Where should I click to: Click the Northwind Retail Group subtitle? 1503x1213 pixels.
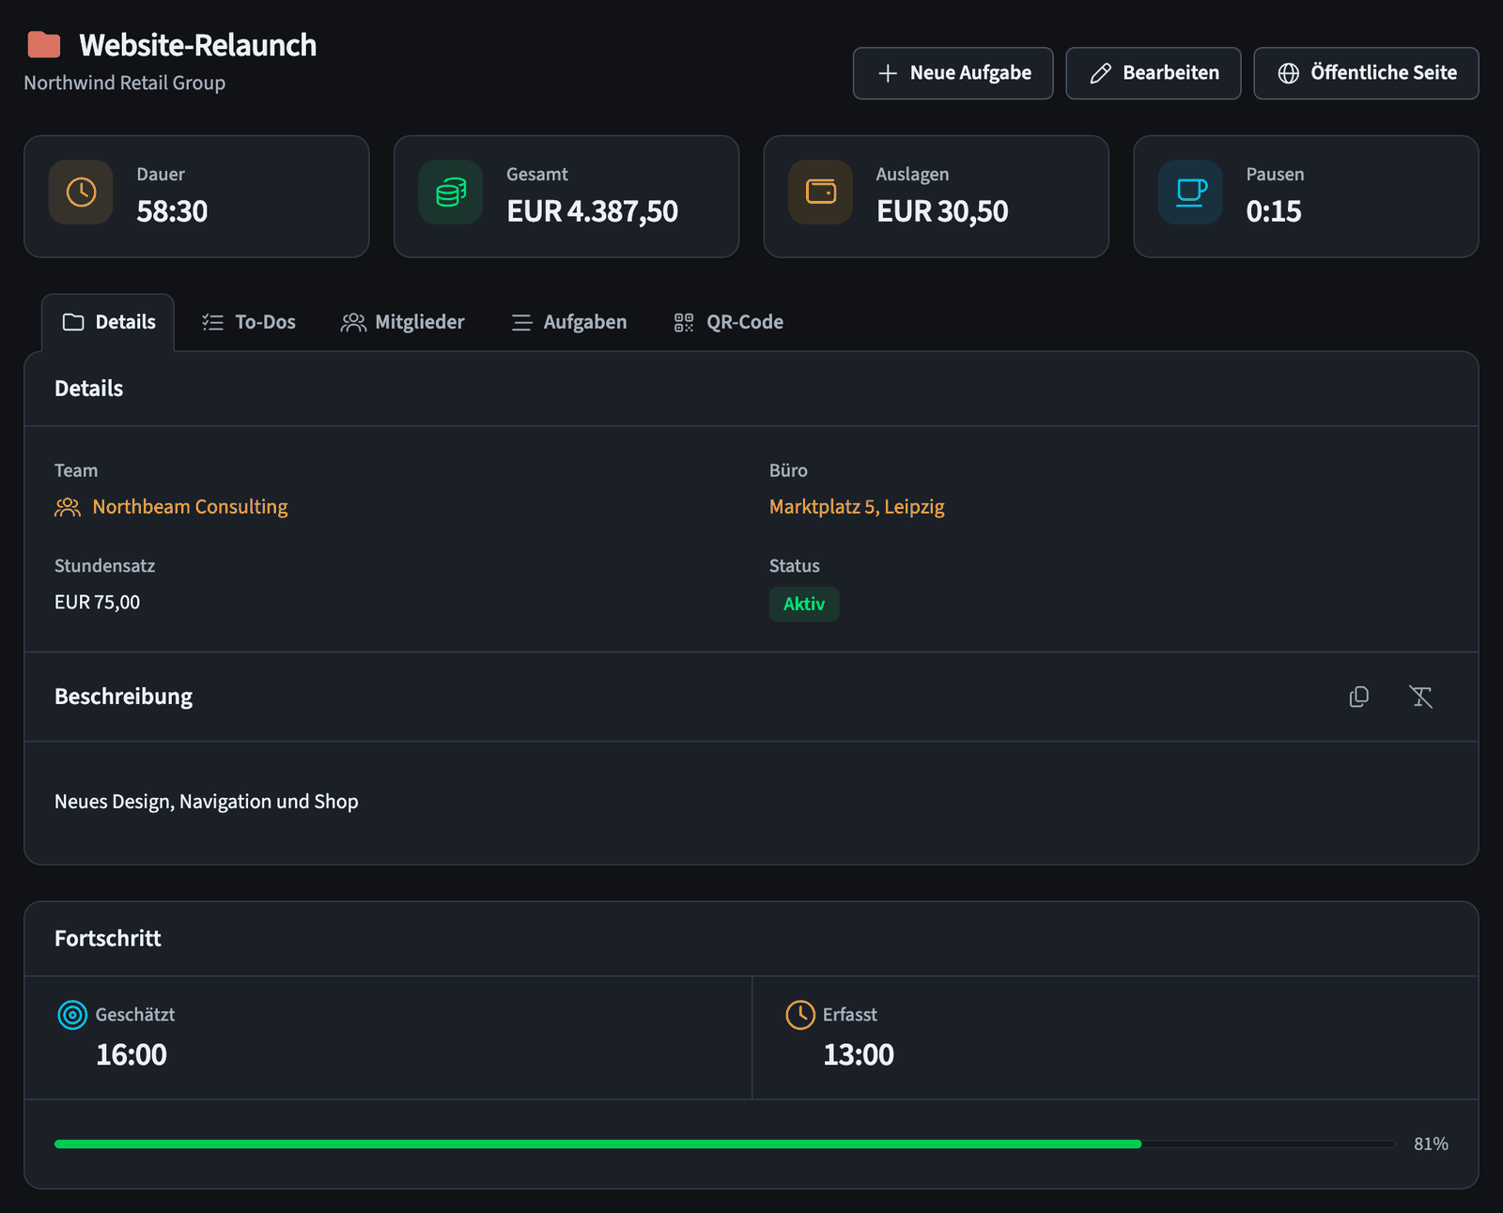click(x=124, y=83)
